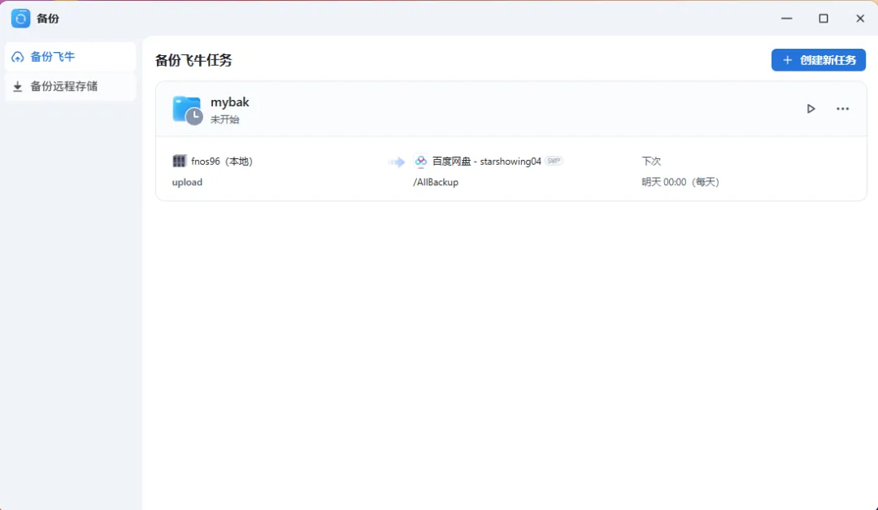Click the /AllBackup destination path
Viewport: 878px width, 510px height.
(436, 182)
